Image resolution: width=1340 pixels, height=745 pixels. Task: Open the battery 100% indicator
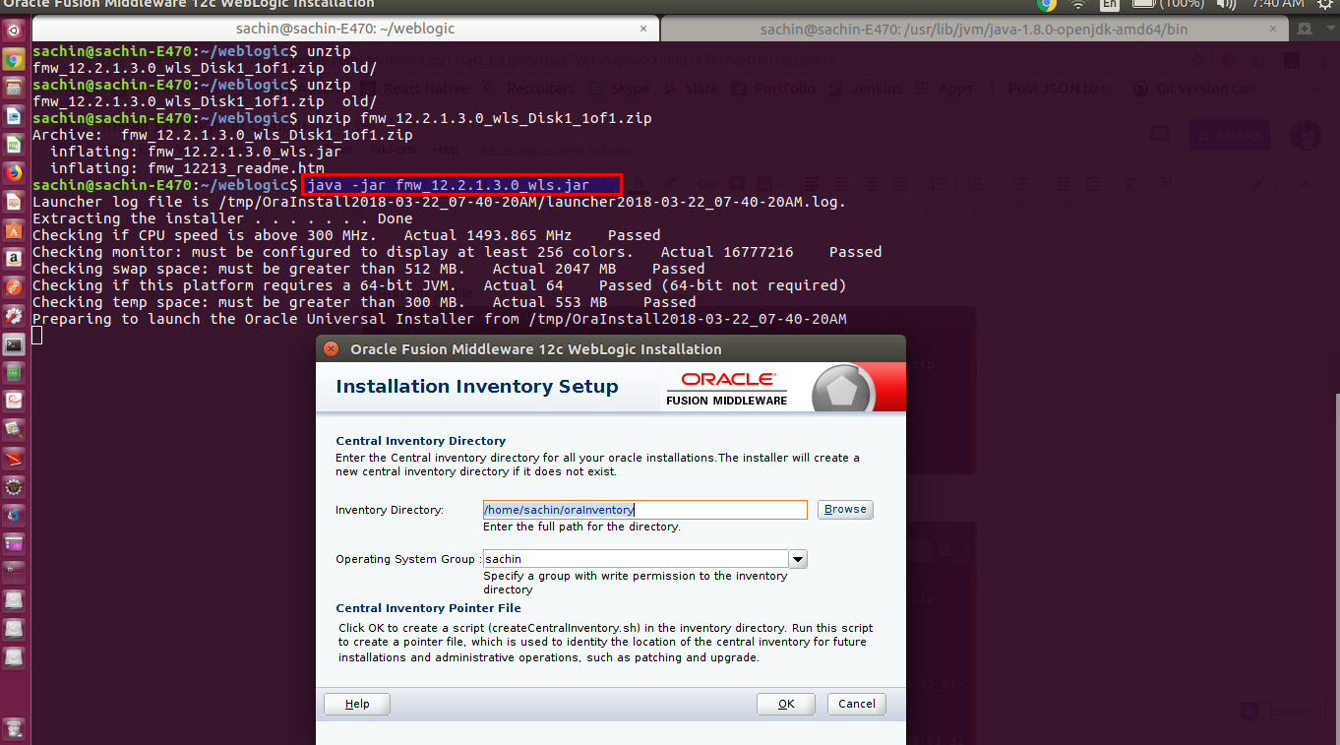coord(1168,5)
